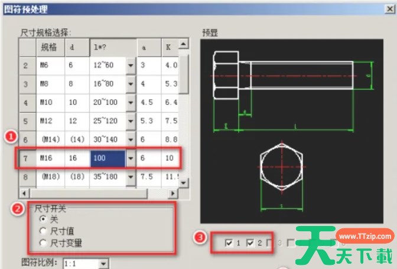Click the 35~180 length cell
This screenshot has width=397, height=269.
pyautogui.click(x=108, y=177)
